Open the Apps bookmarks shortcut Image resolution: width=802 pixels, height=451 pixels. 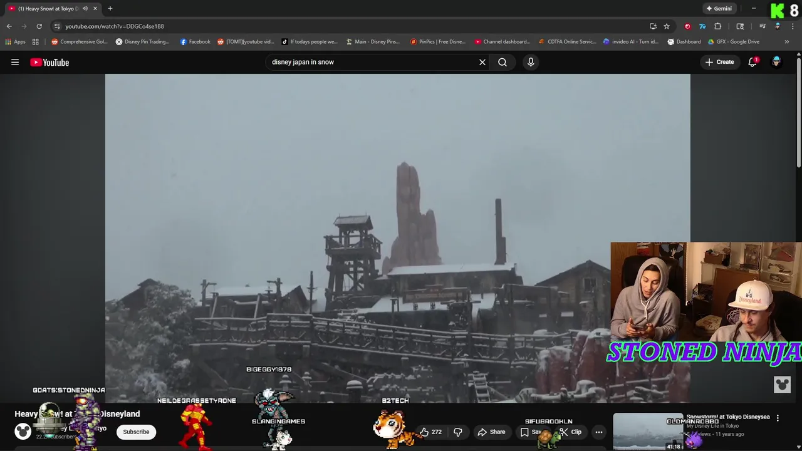tap(15, 42)
